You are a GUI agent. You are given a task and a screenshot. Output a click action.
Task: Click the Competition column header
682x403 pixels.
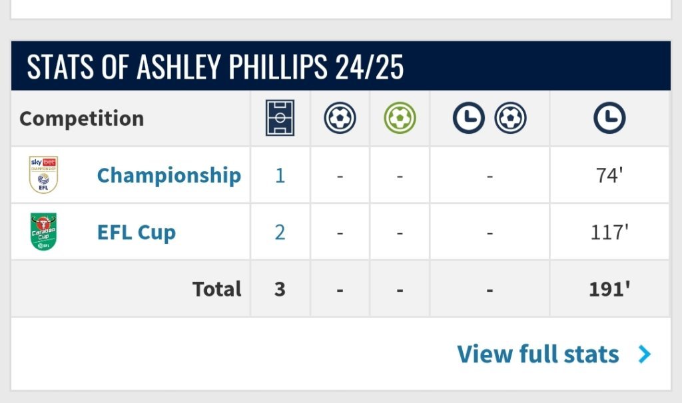82,119
